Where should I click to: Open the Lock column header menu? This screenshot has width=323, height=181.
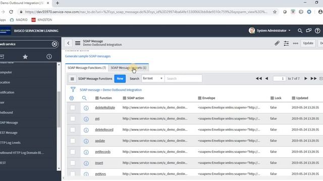click(x=272, y=98)
